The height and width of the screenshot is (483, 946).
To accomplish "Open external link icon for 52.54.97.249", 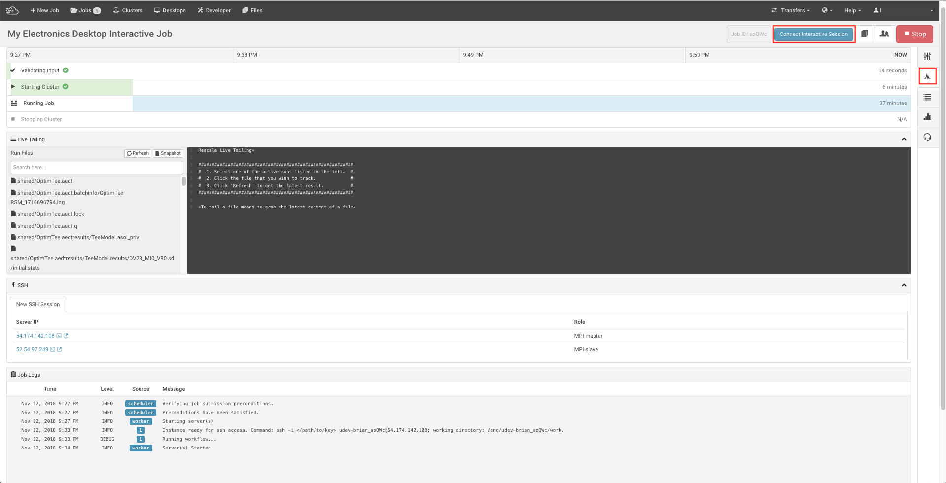I will coord(60,349).
